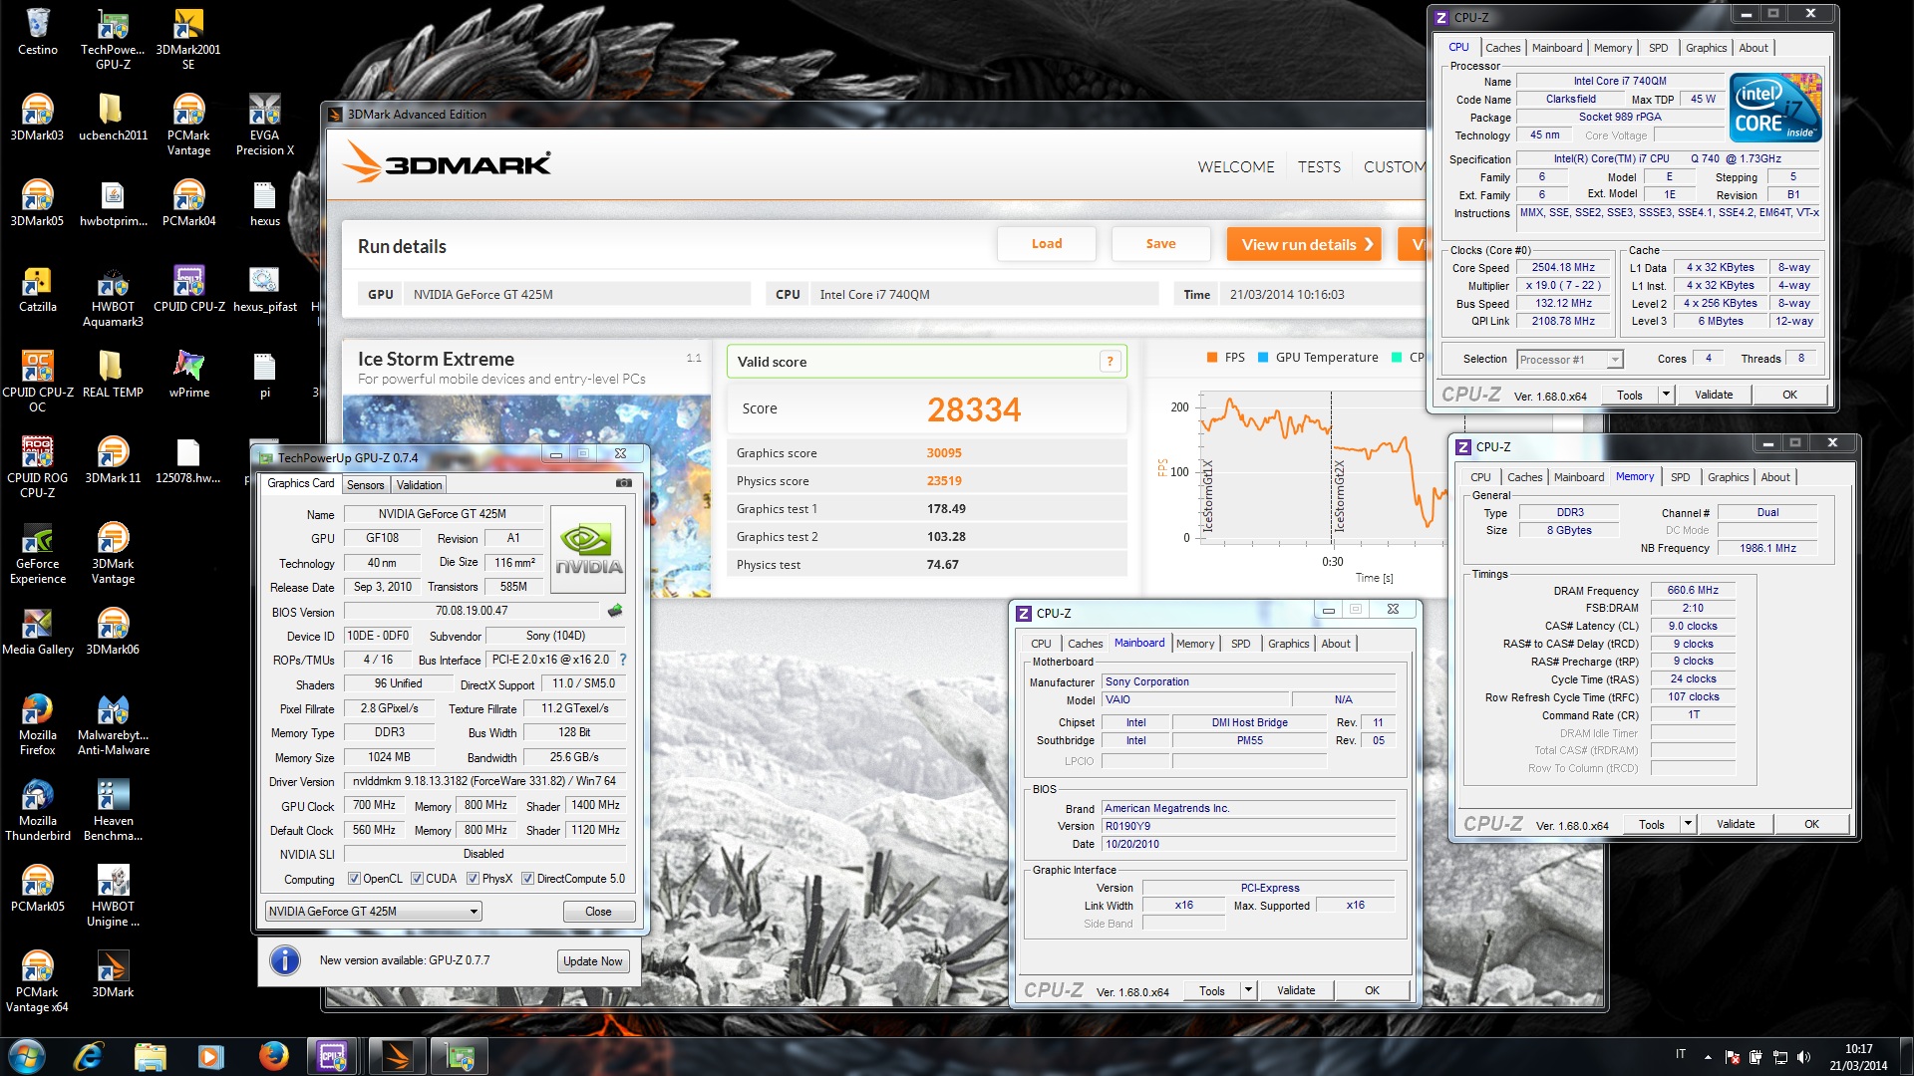Click the NVIDIA logo in GPU-Z

588,549
